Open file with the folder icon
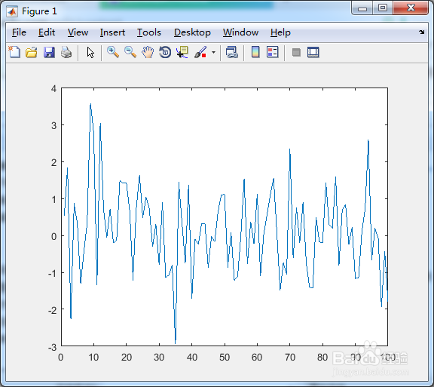The height and width of the screenshot is (387, 434). coord(32,52)
